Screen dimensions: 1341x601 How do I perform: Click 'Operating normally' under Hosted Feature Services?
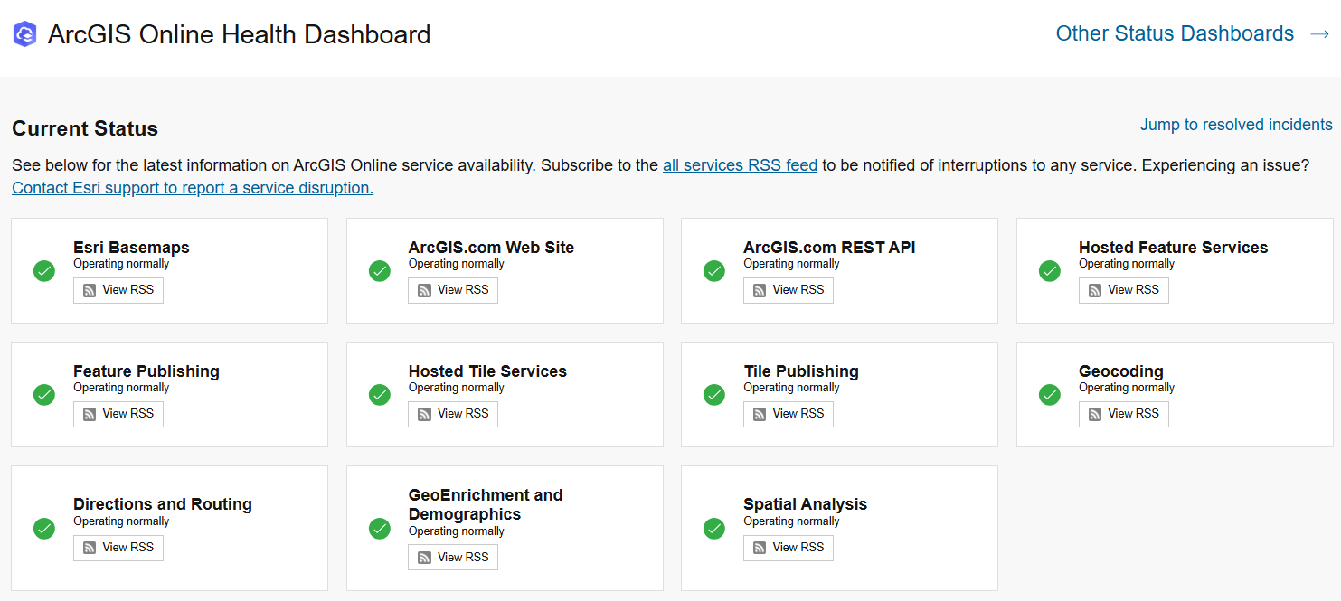point(1127,264)
